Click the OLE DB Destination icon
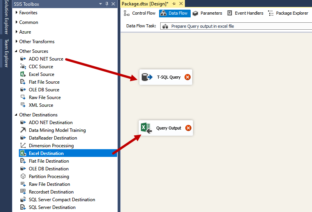The width and height of the screenshot is (312, 212). coord(23,168)
